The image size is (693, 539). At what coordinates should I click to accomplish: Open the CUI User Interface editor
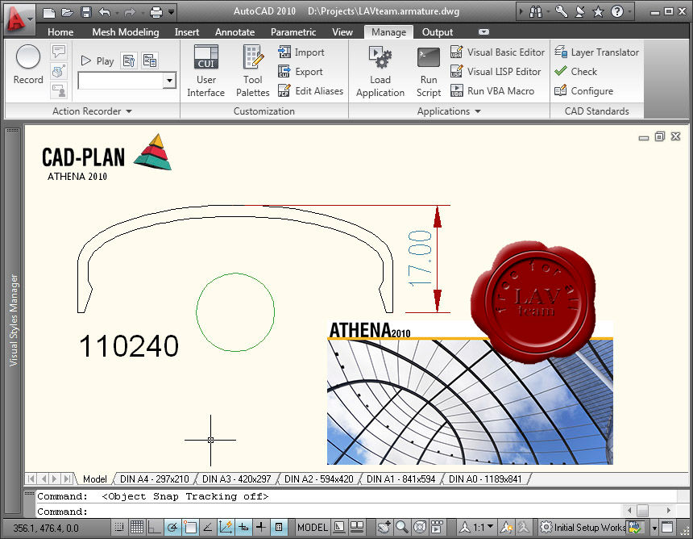click(206, 71)
